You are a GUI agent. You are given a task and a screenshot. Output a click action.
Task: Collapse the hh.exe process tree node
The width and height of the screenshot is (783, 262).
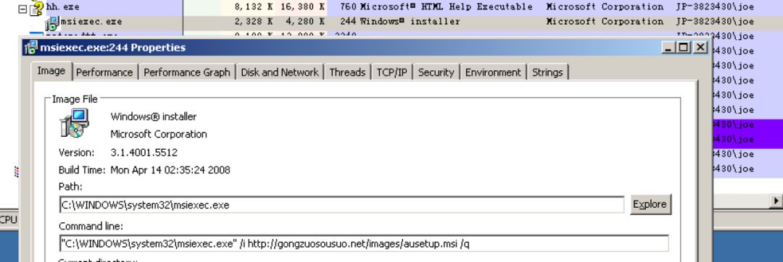[x=22, y=9]
